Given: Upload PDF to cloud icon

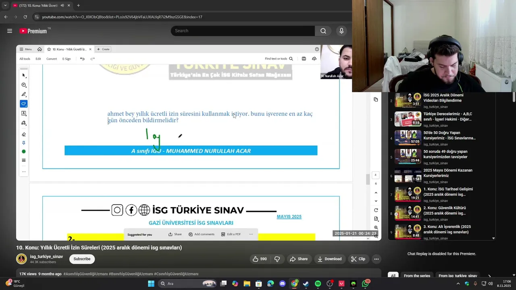Looking at the screenshot, I should pos(314,59).
